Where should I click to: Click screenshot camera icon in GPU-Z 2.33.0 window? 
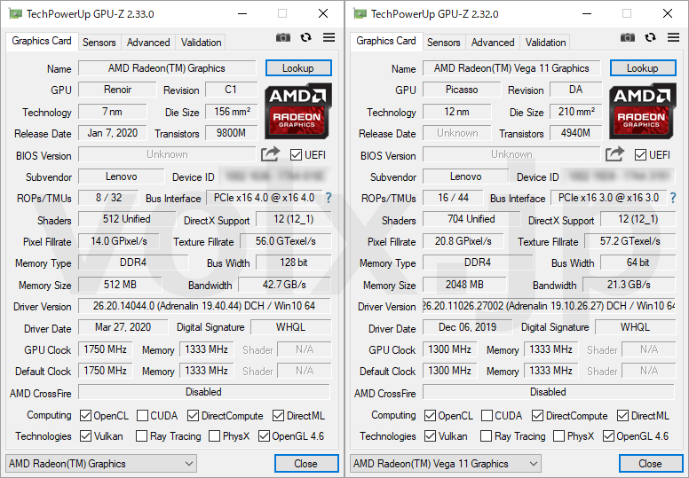283,38
